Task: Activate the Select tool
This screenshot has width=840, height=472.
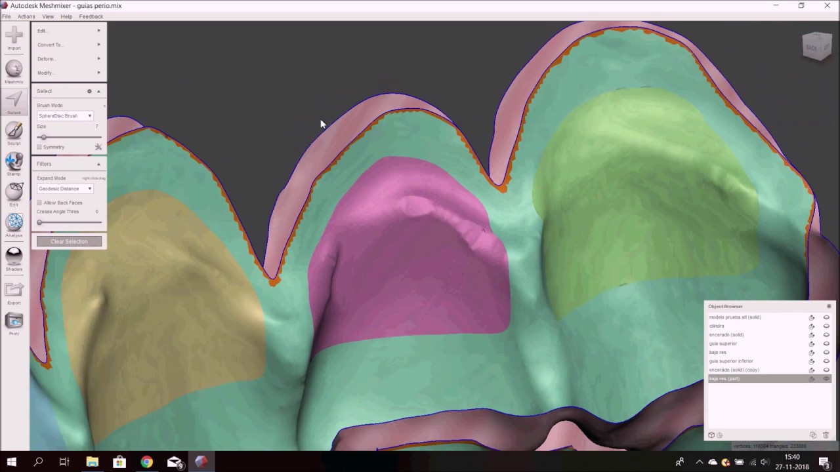Action: pos(14,102)
